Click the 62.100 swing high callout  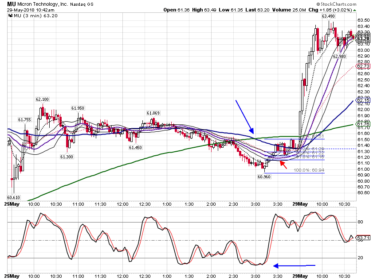[42, 99]
